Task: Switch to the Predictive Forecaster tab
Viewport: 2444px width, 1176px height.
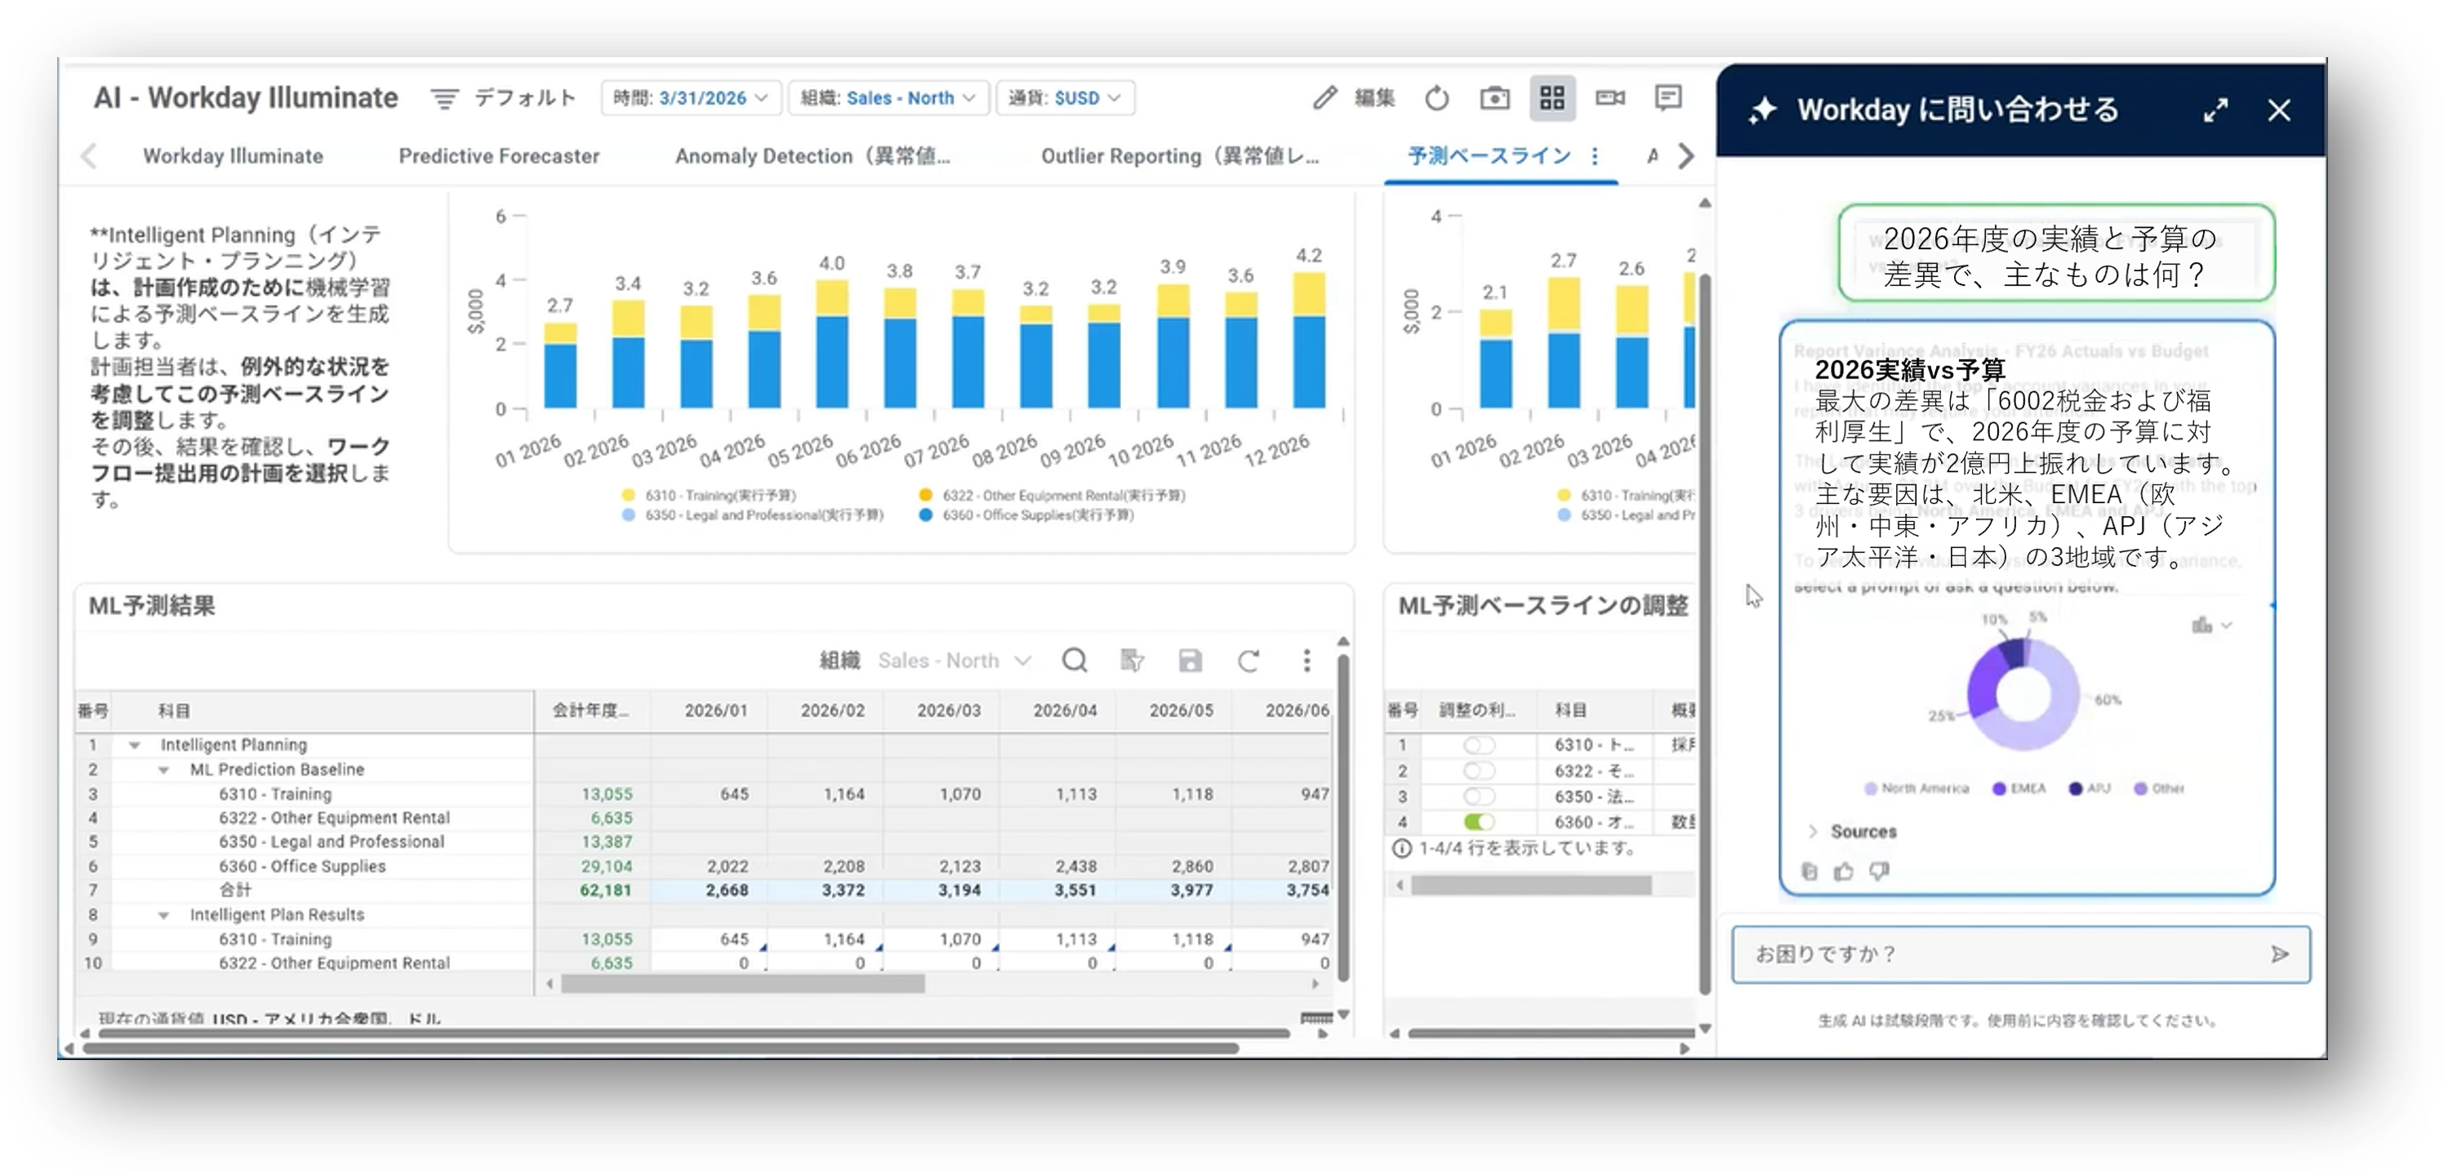Action: coord(499,156)
